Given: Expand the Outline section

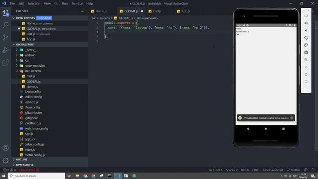Looking at the screenshot, I should click(14, 159).
